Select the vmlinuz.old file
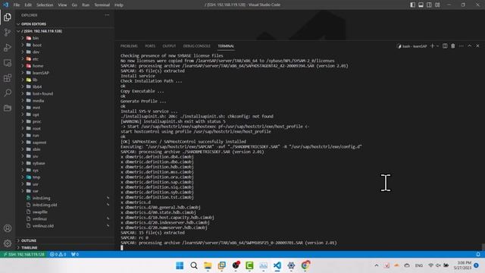 click(x=65, y=226)
